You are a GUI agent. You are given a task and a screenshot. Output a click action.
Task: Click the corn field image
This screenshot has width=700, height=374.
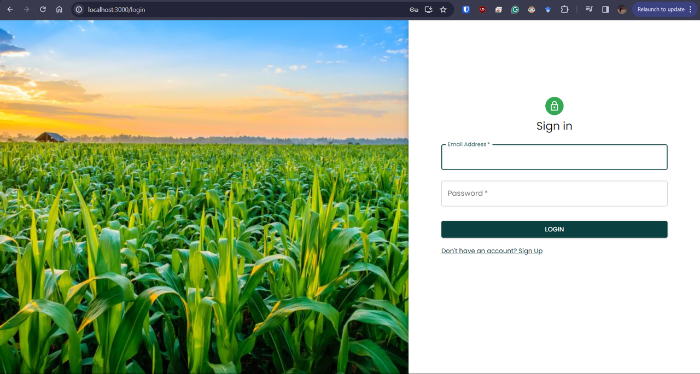coord(204,197)
